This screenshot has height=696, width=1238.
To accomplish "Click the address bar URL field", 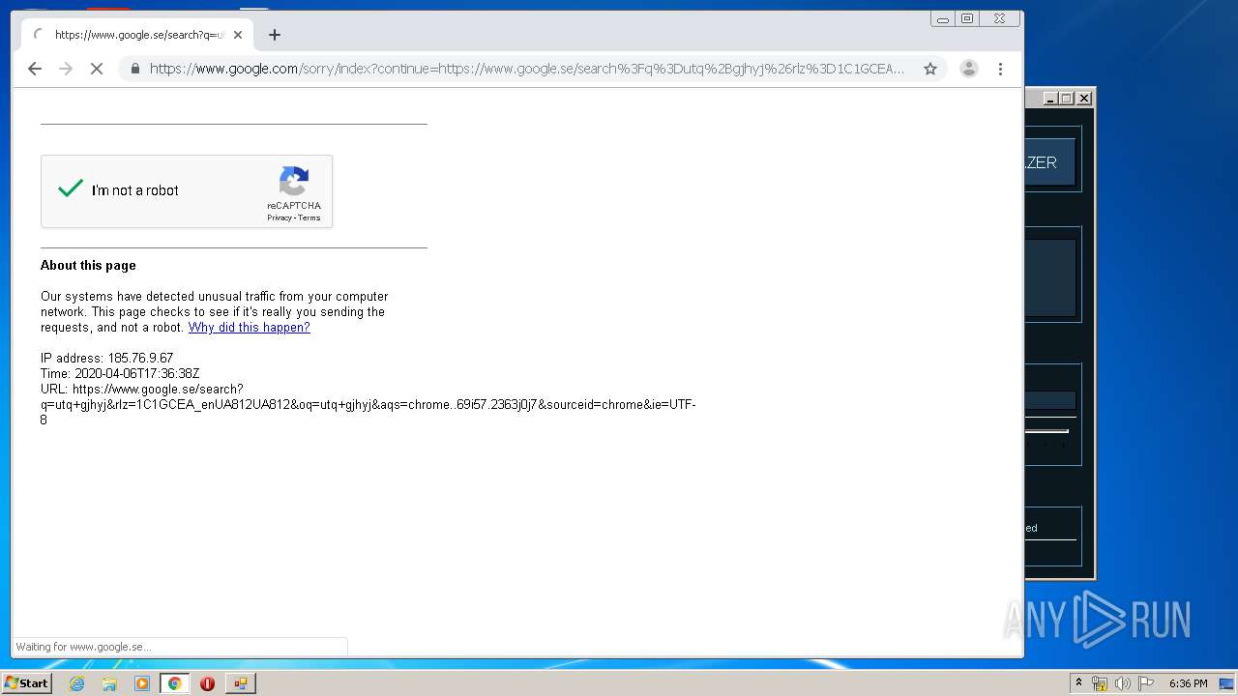I will (x=527, y=69).
